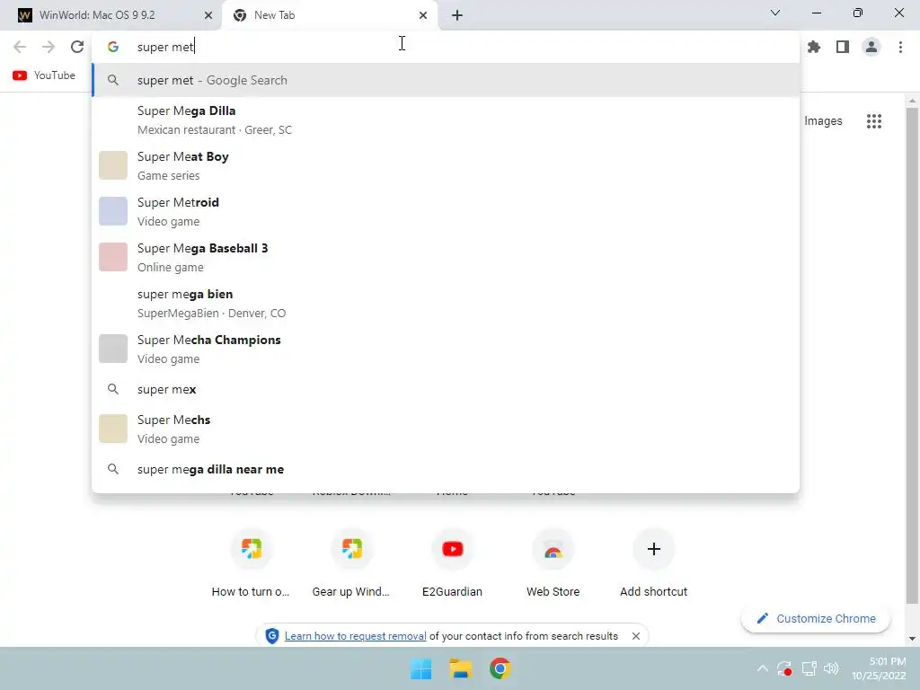Open the Google apps grid

[873, 121]
